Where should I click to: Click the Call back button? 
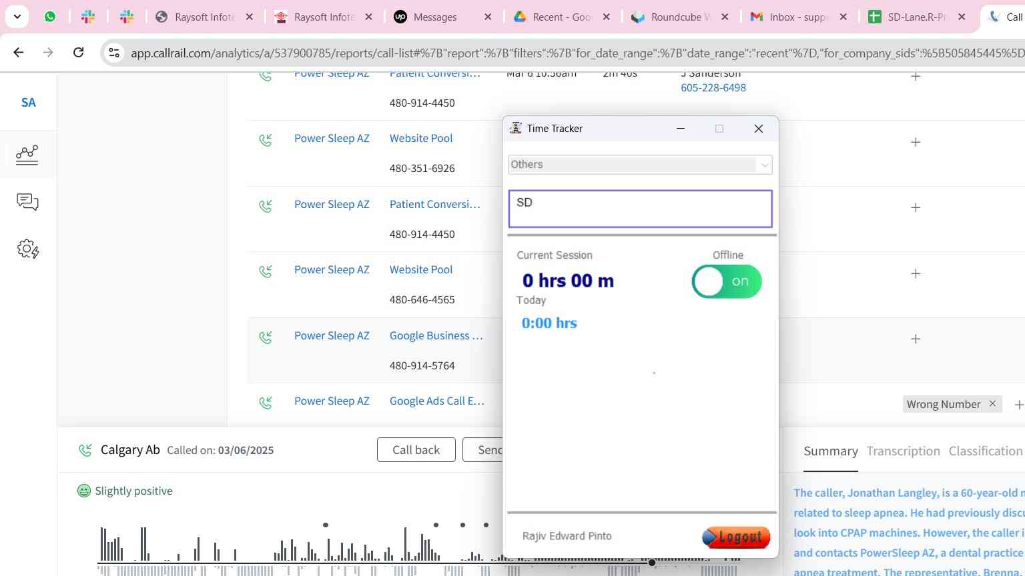(x=416, y=450)
